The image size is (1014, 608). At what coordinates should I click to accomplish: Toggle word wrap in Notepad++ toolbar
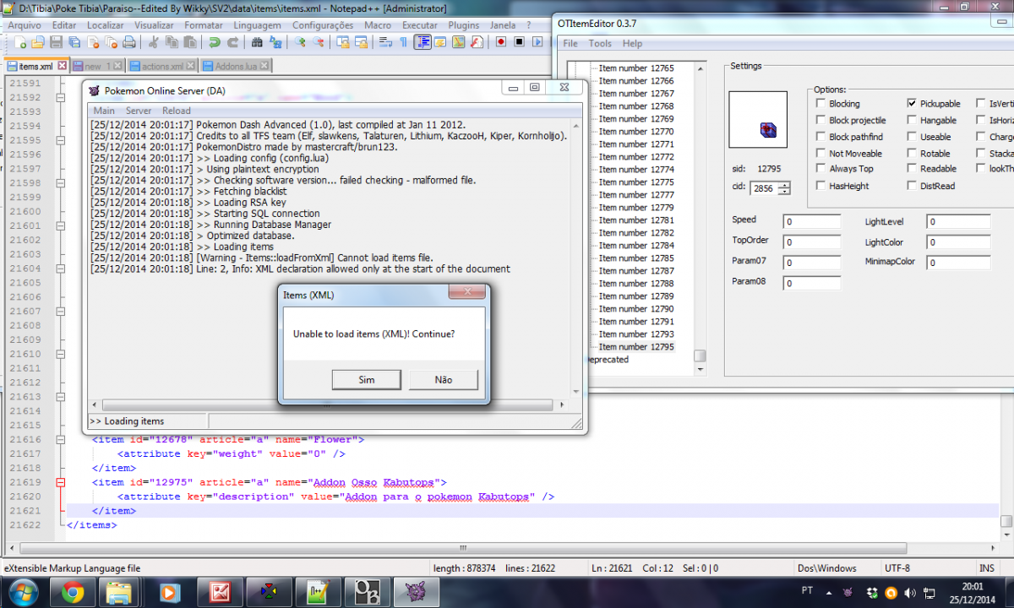tap(385, 42)
